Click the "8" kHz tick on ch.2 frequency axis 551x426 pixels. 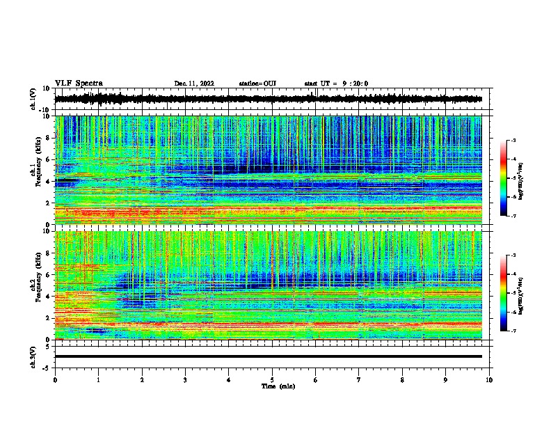[49, 253]
